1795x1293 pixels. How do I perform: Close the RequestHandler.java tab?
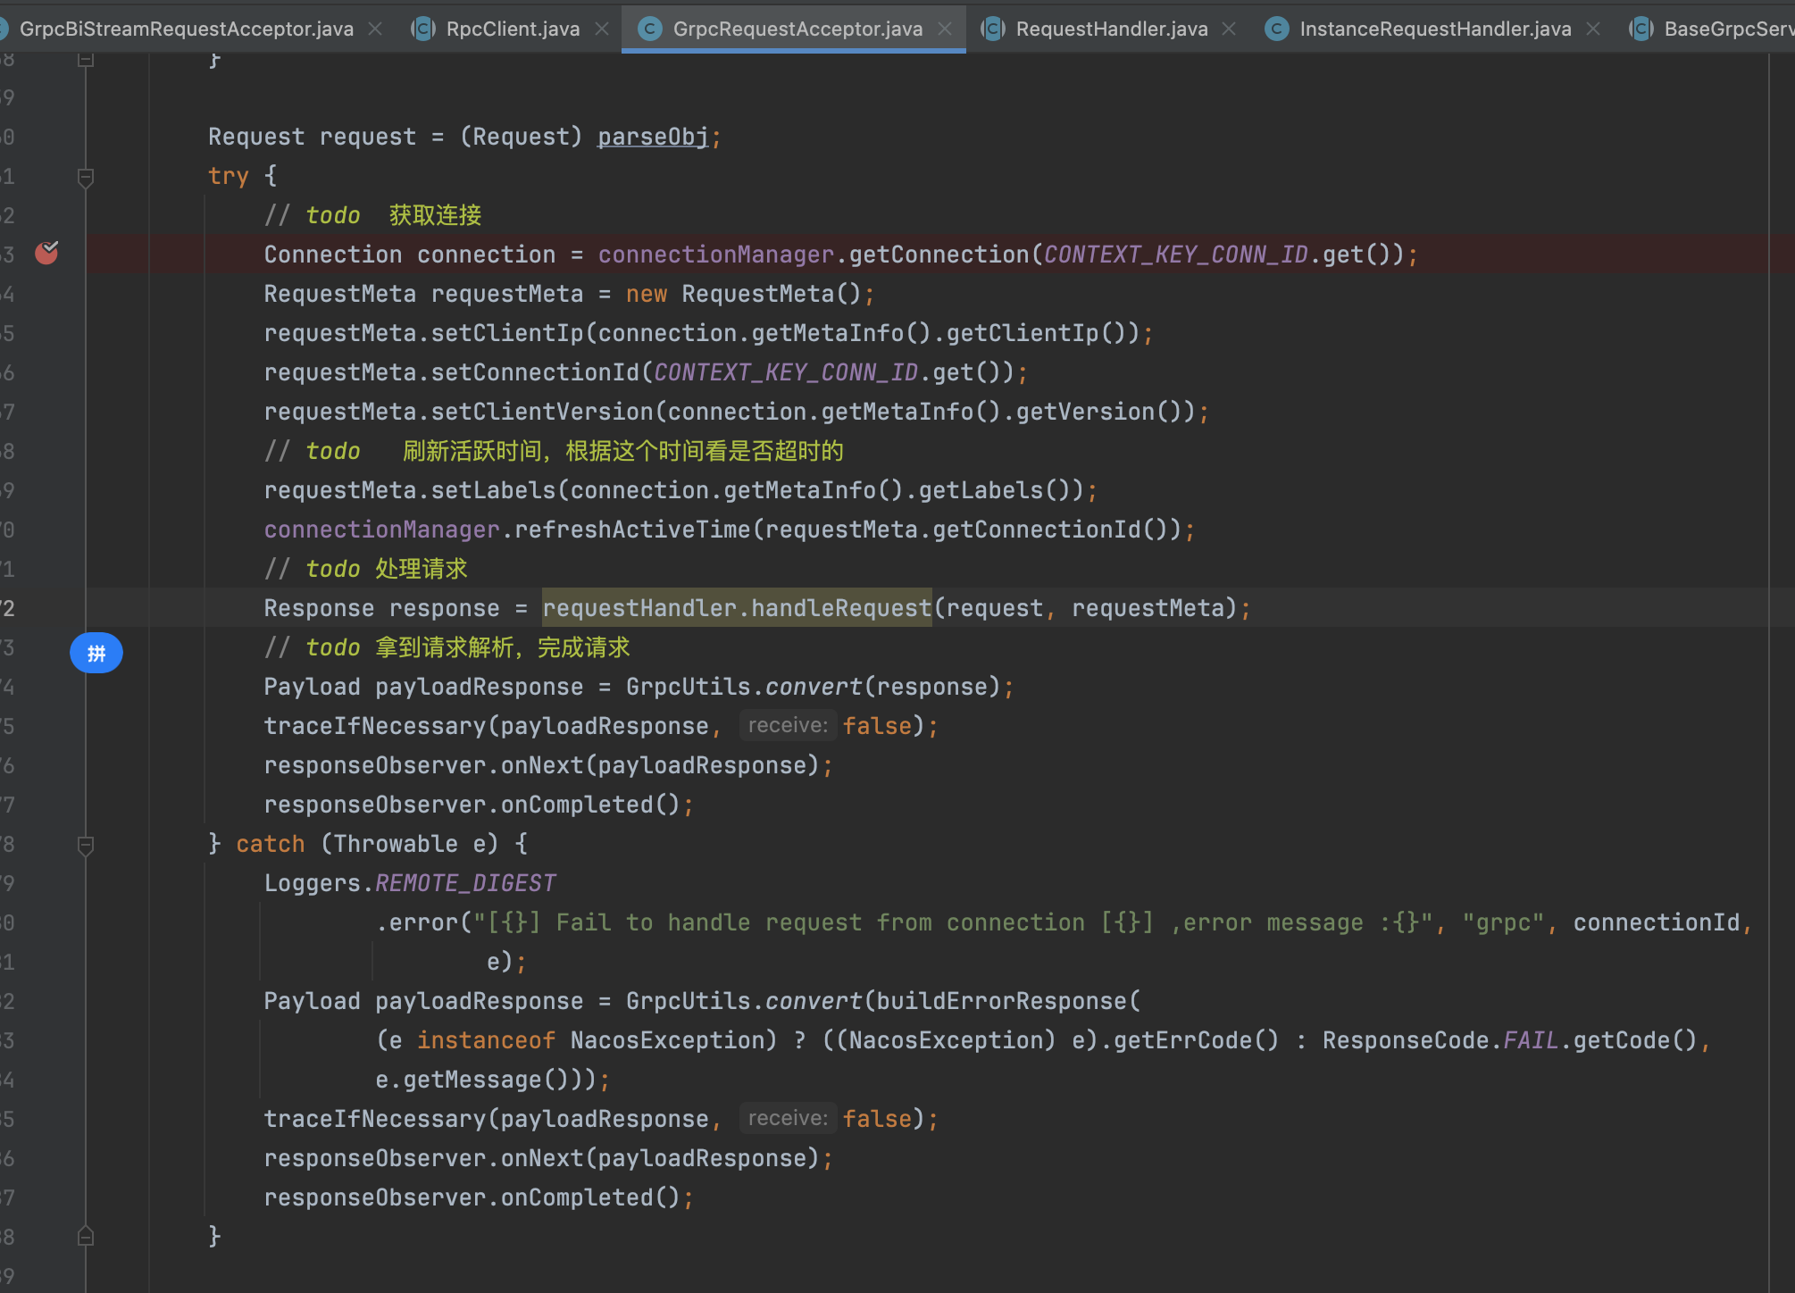click(x=1229, y=29)
